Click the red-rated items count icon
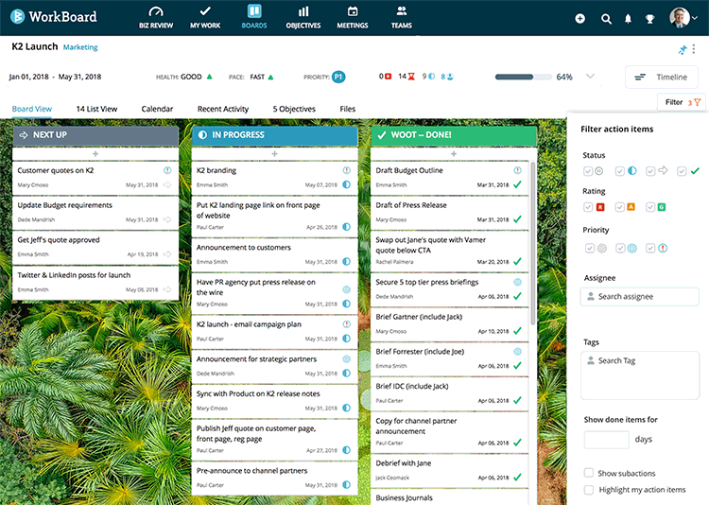The image size is (709, 505). click(388, 77)
